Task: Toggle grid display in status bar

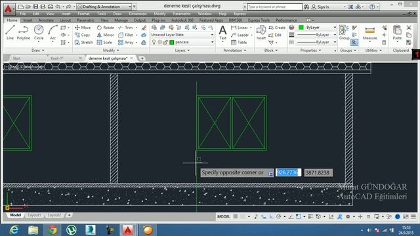Action: [236, 216]
